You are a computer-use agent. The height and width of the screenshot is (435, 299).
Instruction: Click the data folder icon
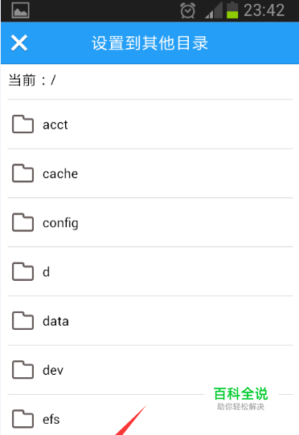(x=23, y=321)
